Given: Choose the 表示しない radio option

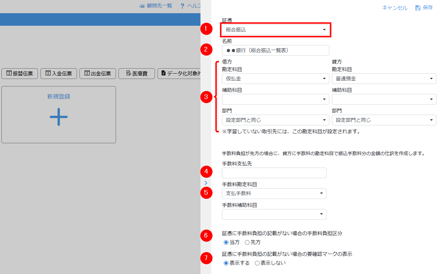Looking at the screenshot, I should pos(257,263).
